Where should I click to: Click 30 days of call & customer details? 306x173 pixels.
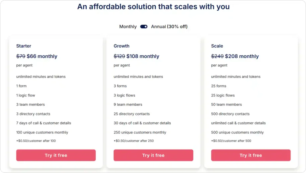click(142, 123)
